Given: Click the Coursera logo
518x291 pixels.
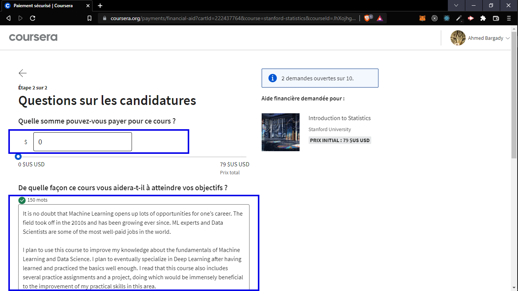Looking at the screenshot, I should [x=33, y=37].
